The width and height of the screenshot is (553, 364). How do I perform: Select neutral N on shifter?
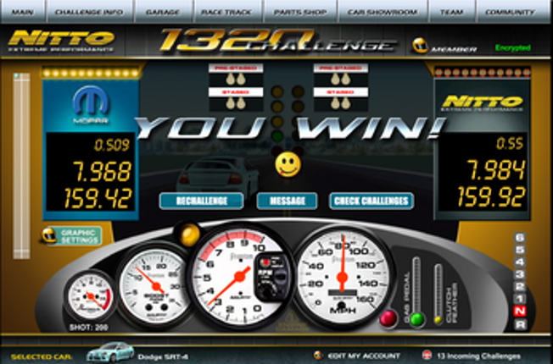pos(520,312)
